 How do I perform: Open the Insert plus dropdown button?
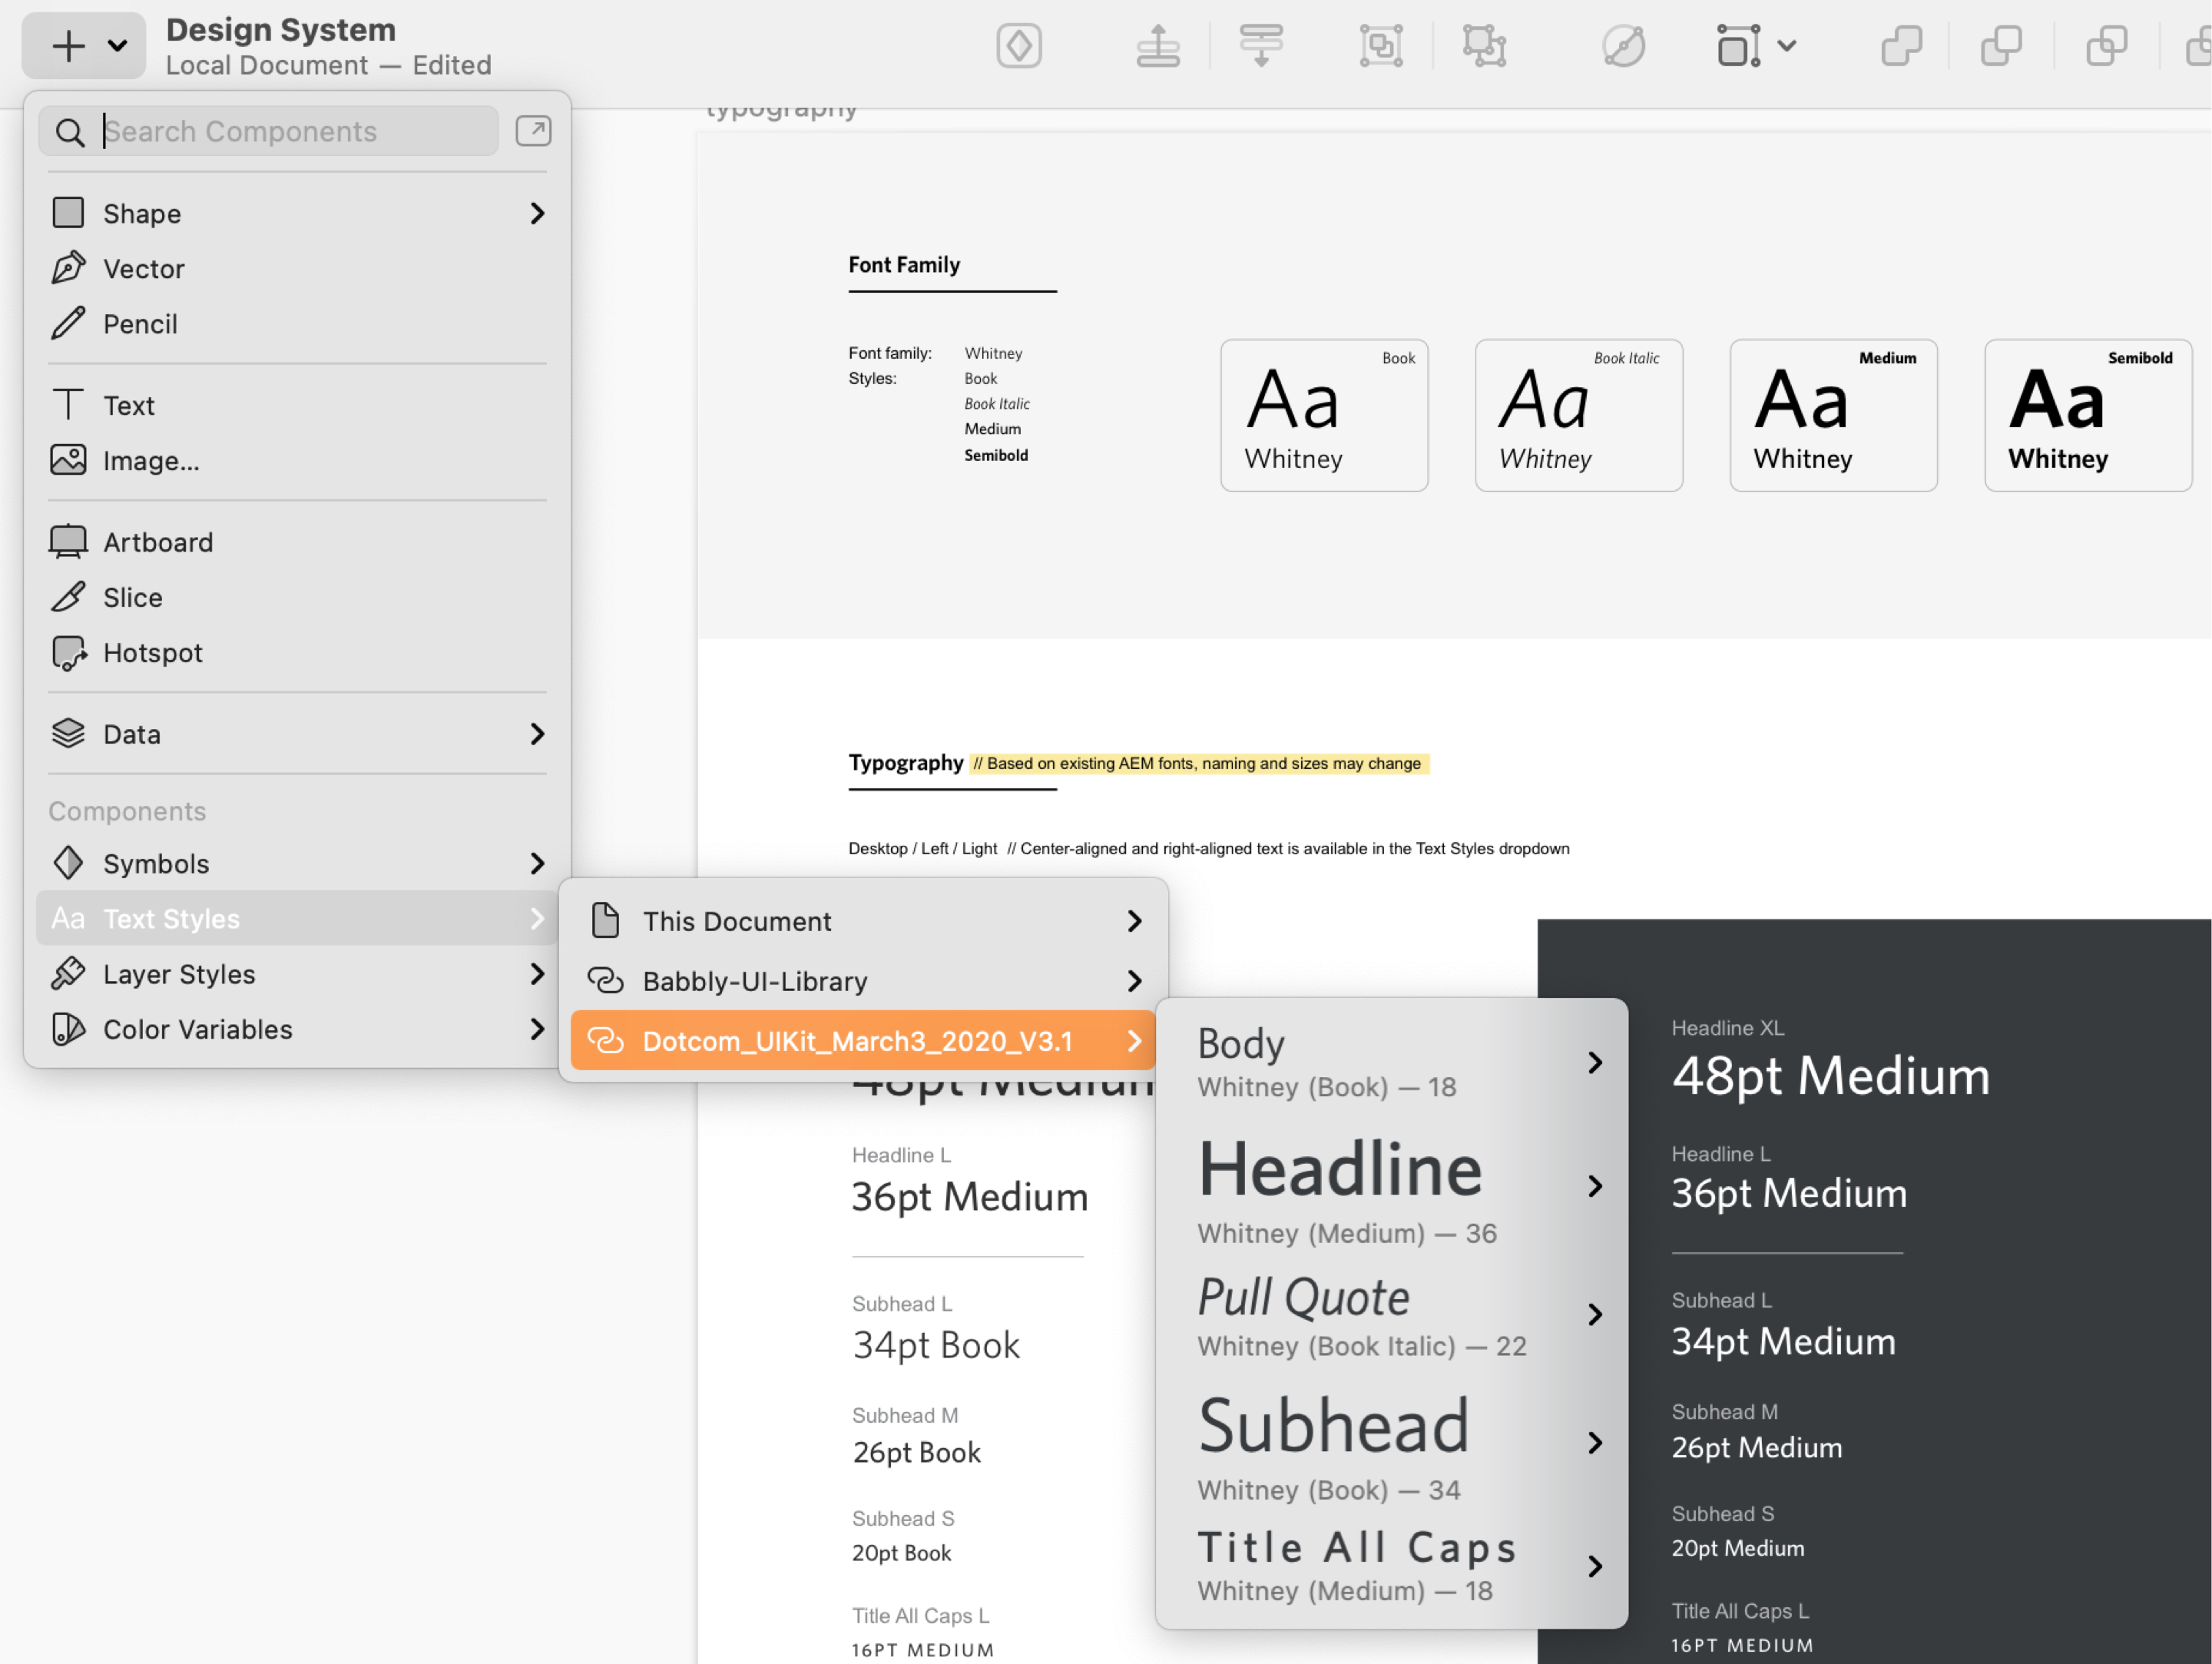(84, 46)
